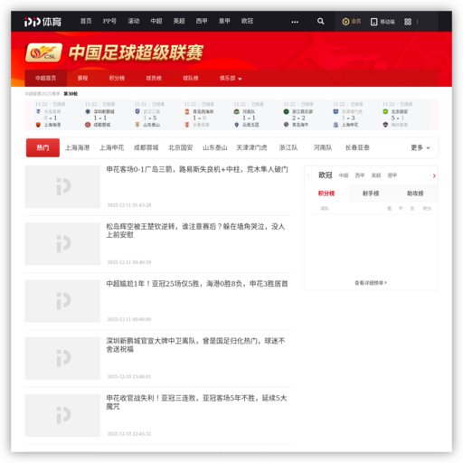
Task: Select the 中超首页 tab
Action: 46,79
